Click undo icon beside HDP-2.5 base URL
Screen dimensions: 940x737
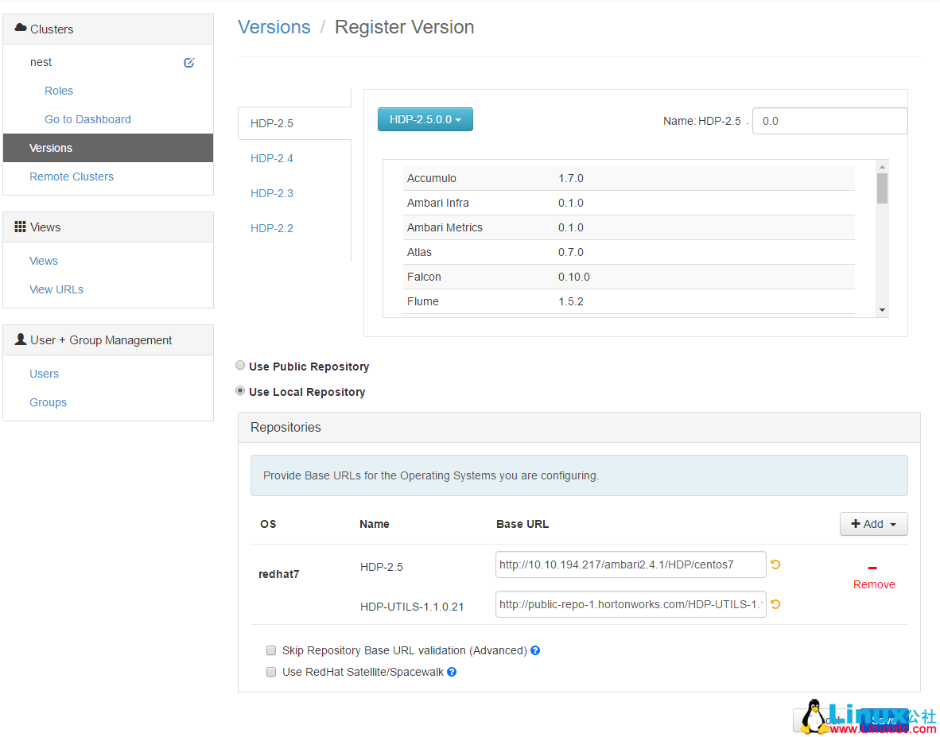pos(775,564)
